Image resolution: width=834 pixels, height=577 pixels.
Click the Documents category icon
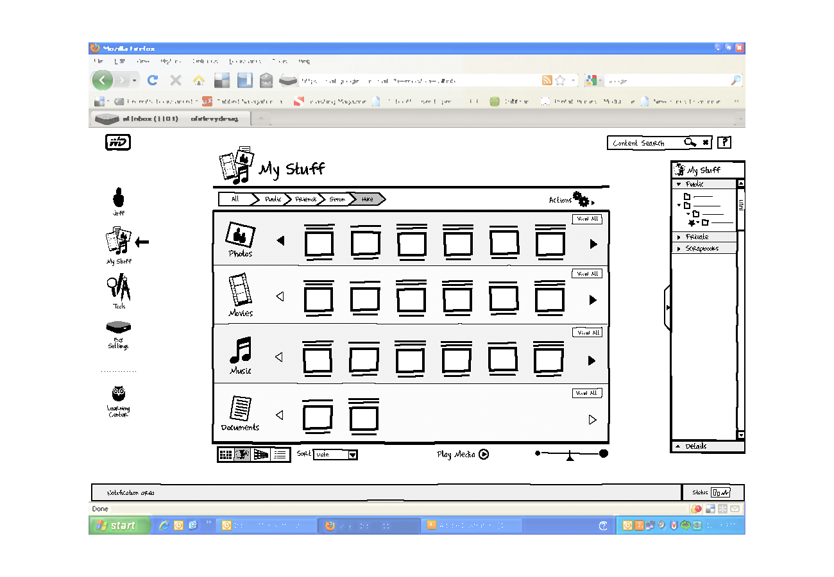[x=241, y=409]
